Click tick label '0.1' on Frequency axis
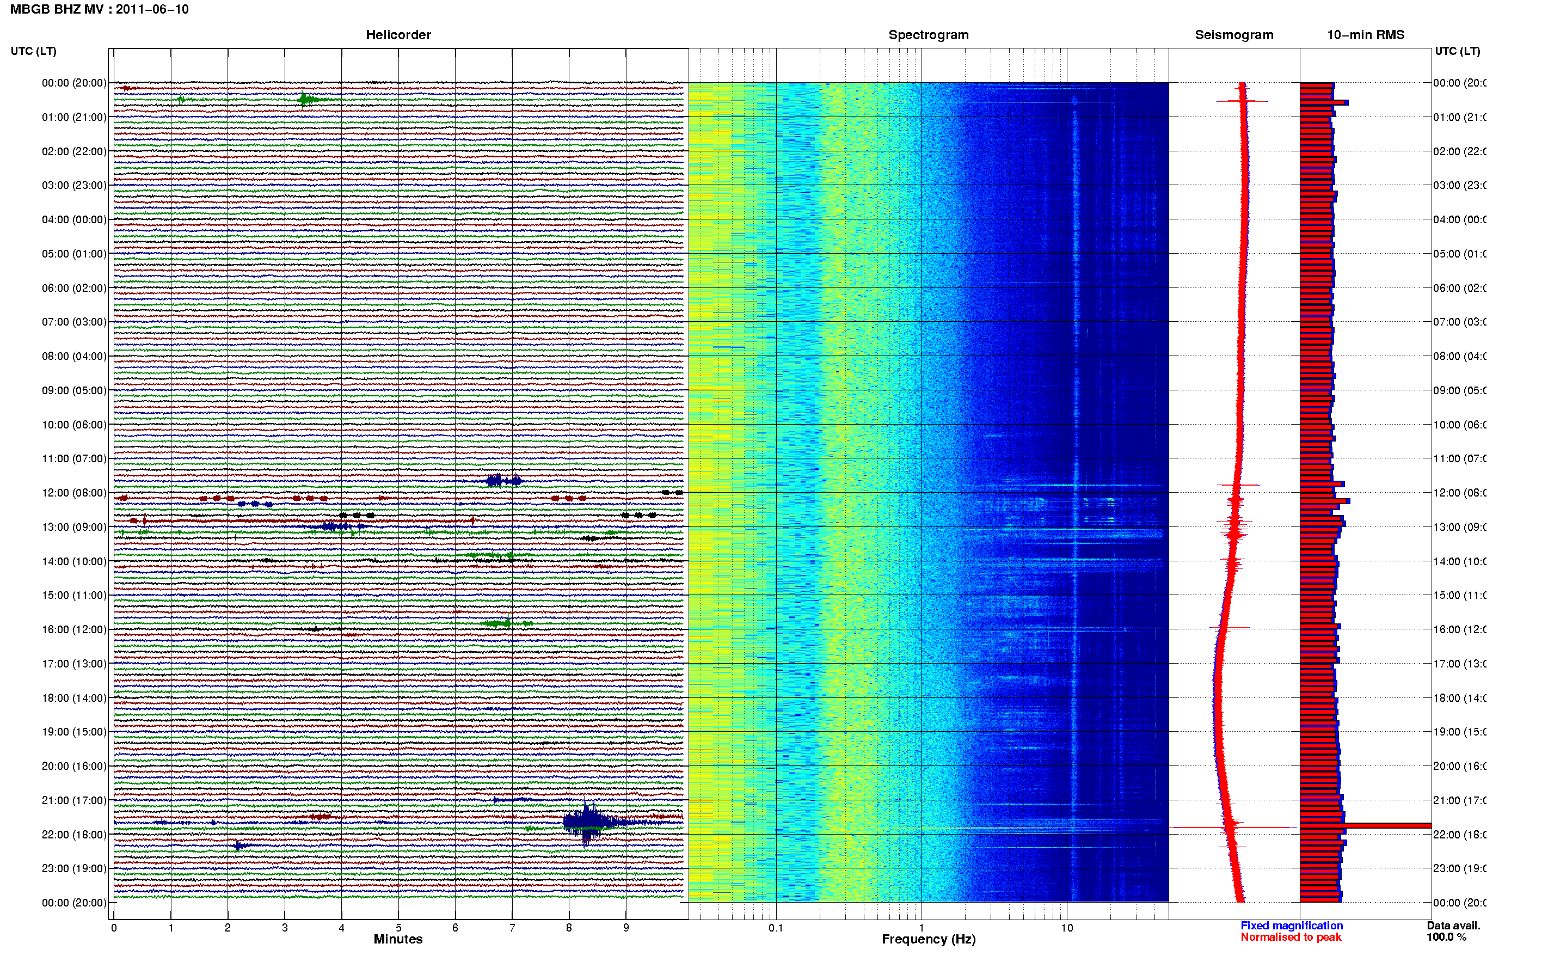 776,928
